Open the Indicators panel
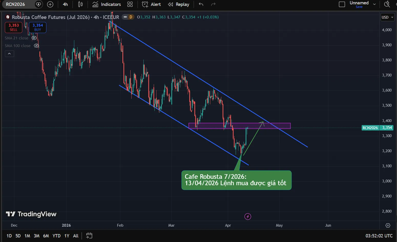This screenshot has height=242, width=397. click(107, 4)
